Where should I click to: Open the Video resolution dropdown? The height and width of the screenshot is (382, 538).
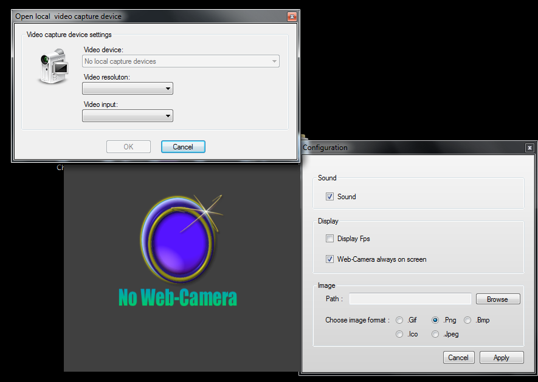point(168,88)
